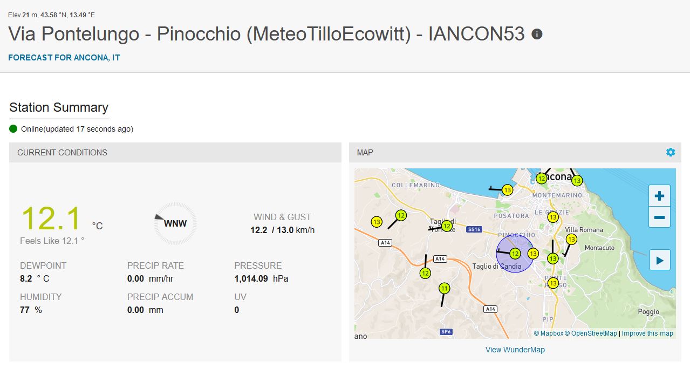
Task: Select the station marker showing 11
Action: [444, 288]
